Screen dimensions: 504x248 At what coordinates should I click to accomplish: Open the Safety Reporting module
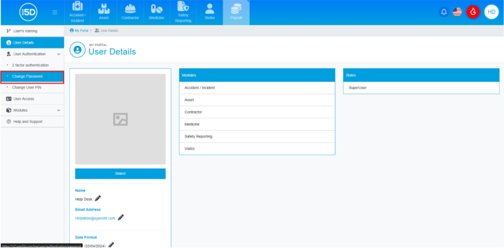coord(183,12)
